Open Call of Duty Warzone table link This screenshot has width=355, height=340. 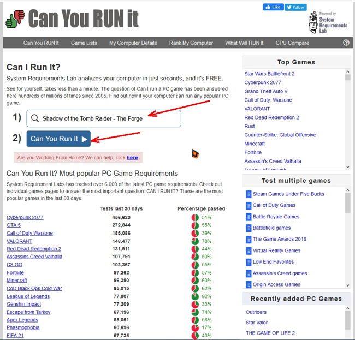[29, 233]
